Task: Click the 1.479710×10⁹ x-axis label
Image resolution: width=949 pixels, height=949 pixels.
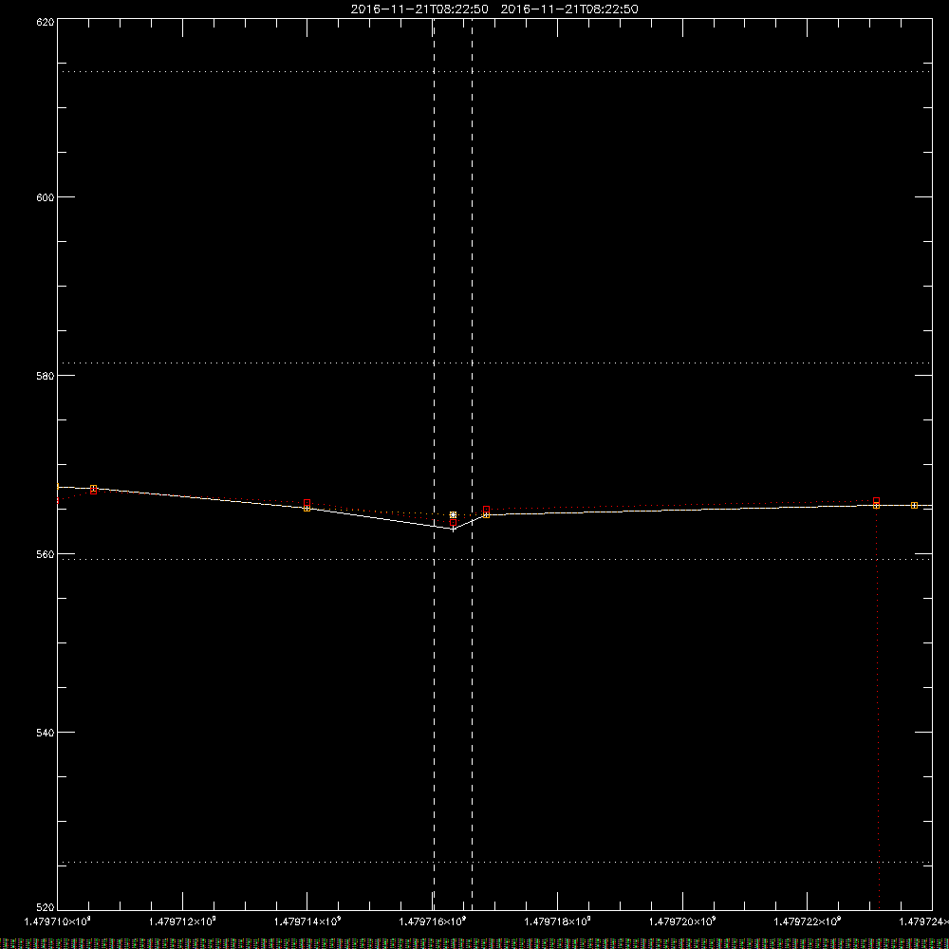Action: point(58,921)
